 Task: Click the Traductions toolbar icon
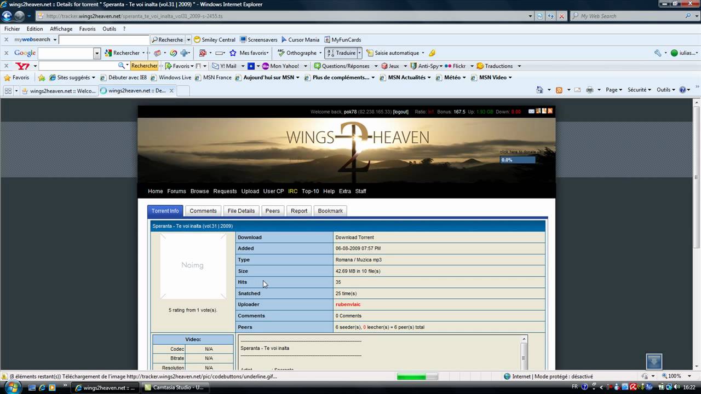click(480, 66)
